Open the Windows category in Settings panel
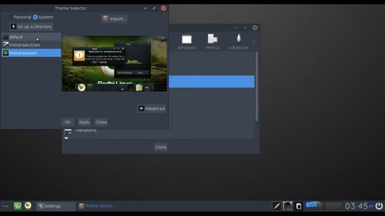Viewport: 385px width, 216px height. (x=186, y=42)
